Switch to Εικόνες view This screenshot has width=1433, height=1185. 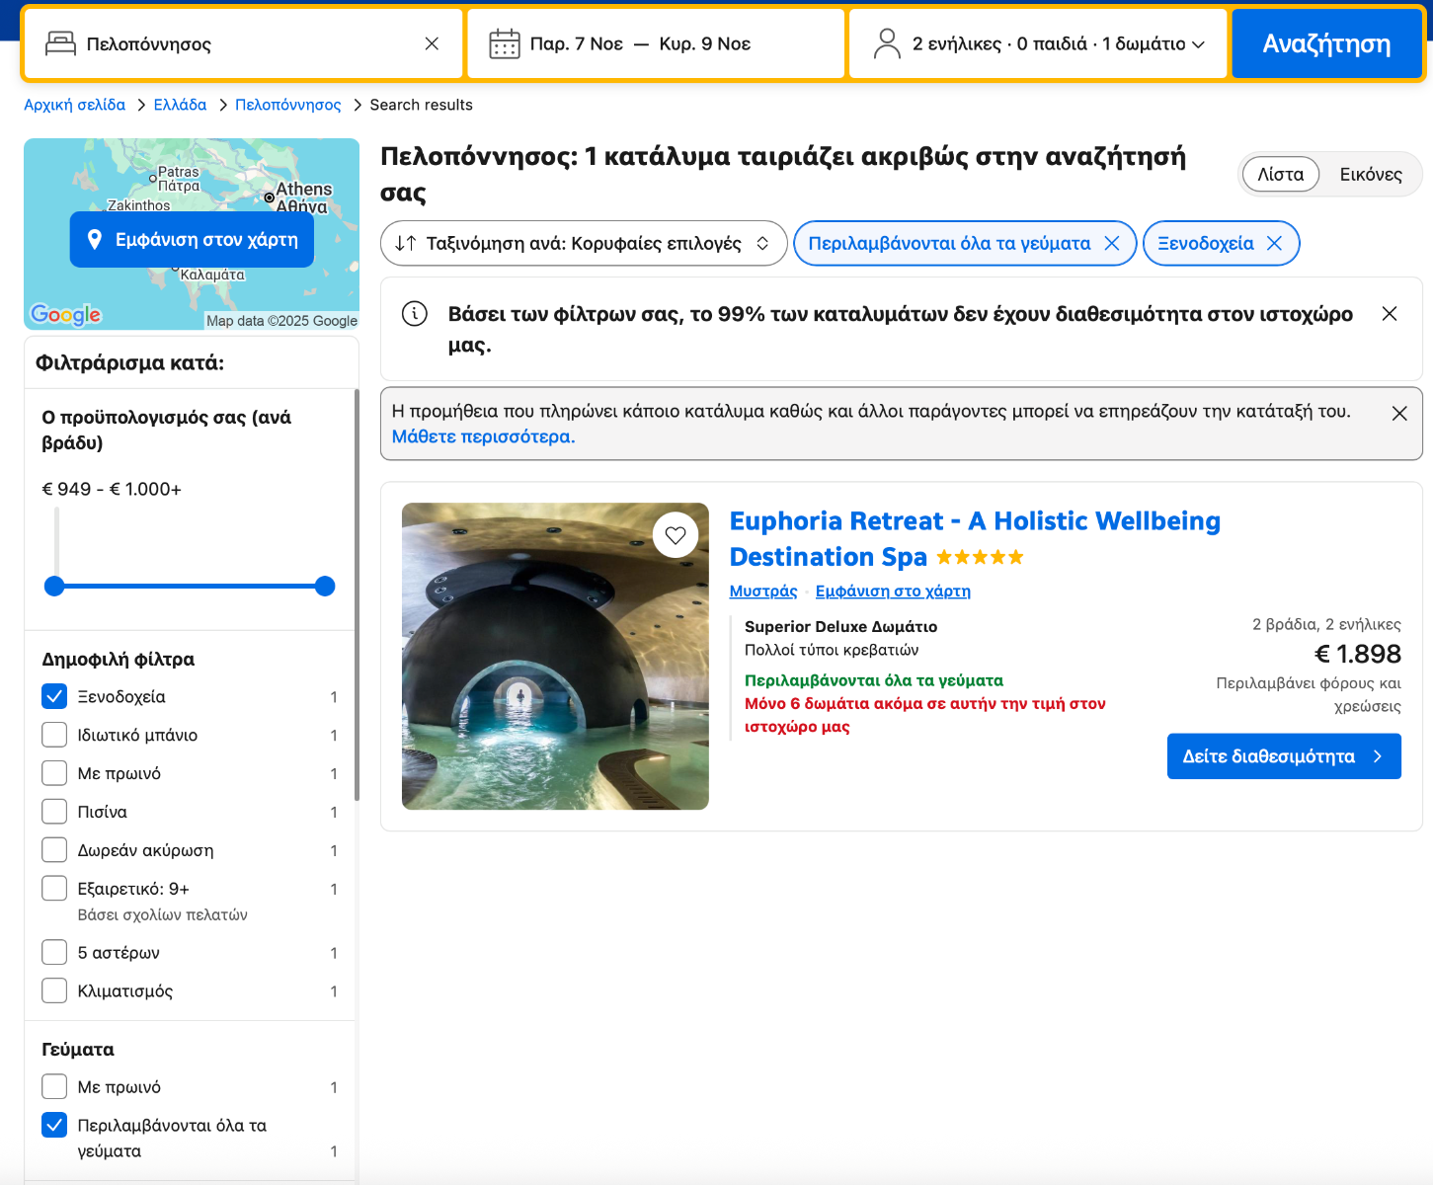tap(1371, 175)
